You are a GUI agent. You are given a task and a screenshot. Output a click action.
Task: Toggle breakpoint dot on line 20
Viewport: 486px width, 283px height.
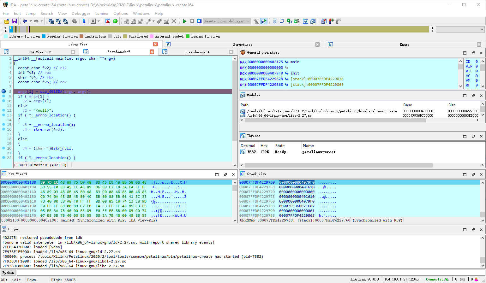pyautogui.click(x=4, y=148)
